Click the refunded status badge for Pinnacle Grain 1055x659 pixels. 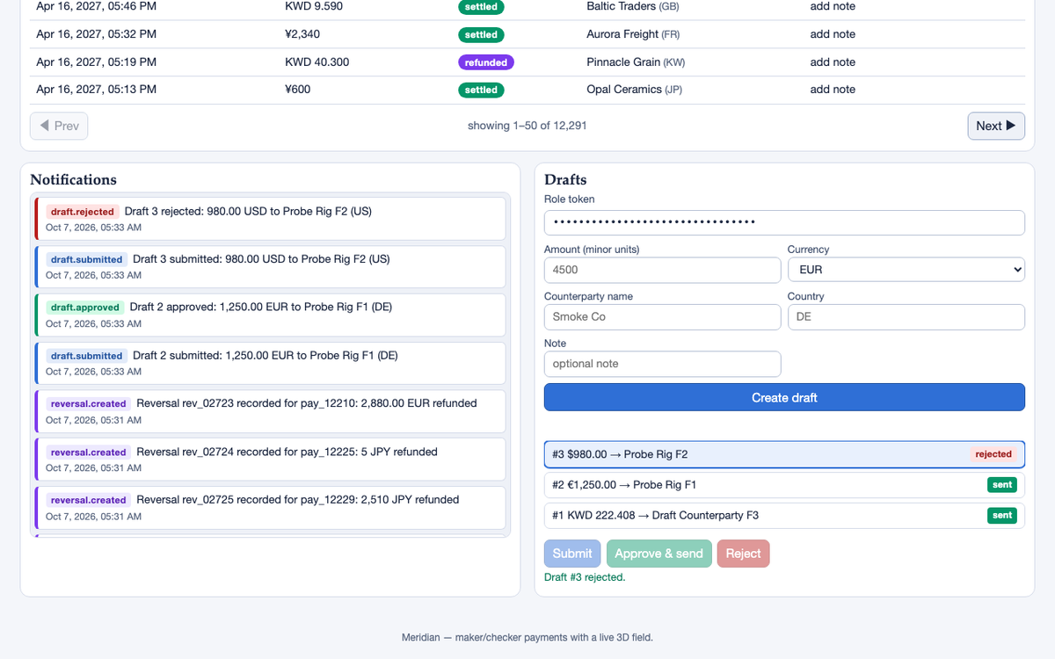(x=486, y=62)
